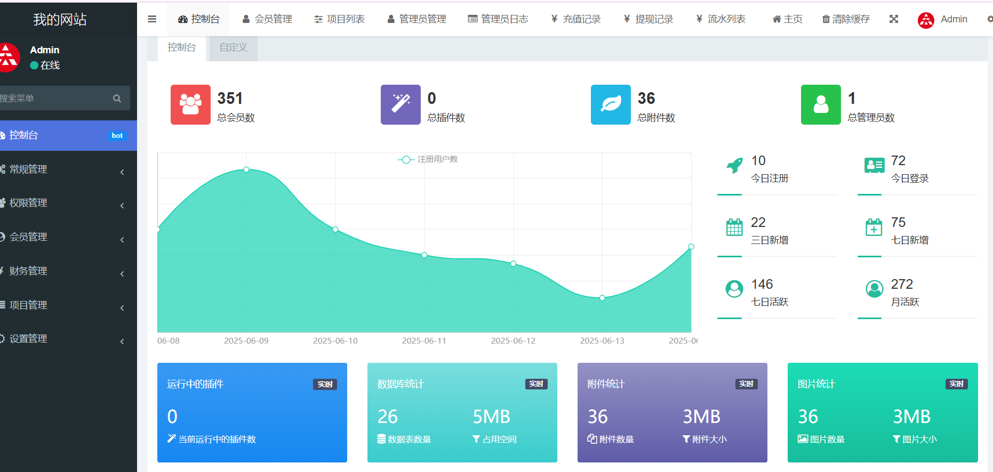
Task: Click the red total members icon
Action: pos(190,104)
